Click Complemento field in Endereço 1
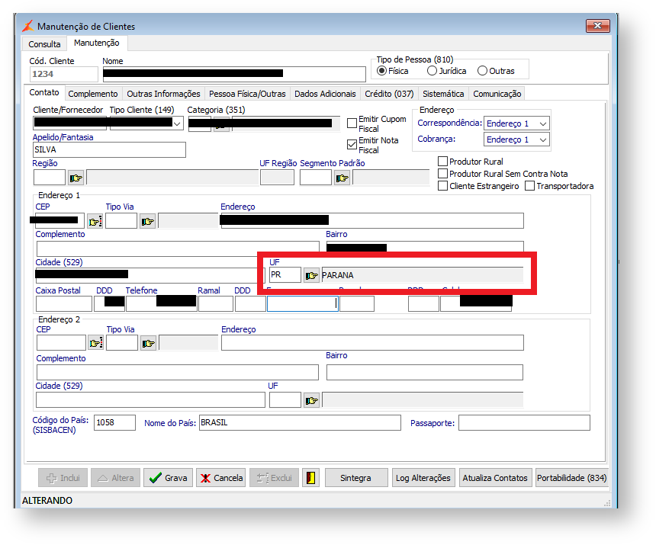Image resolution: width=656 pixels, height=545 pixels. coord(178,248)
